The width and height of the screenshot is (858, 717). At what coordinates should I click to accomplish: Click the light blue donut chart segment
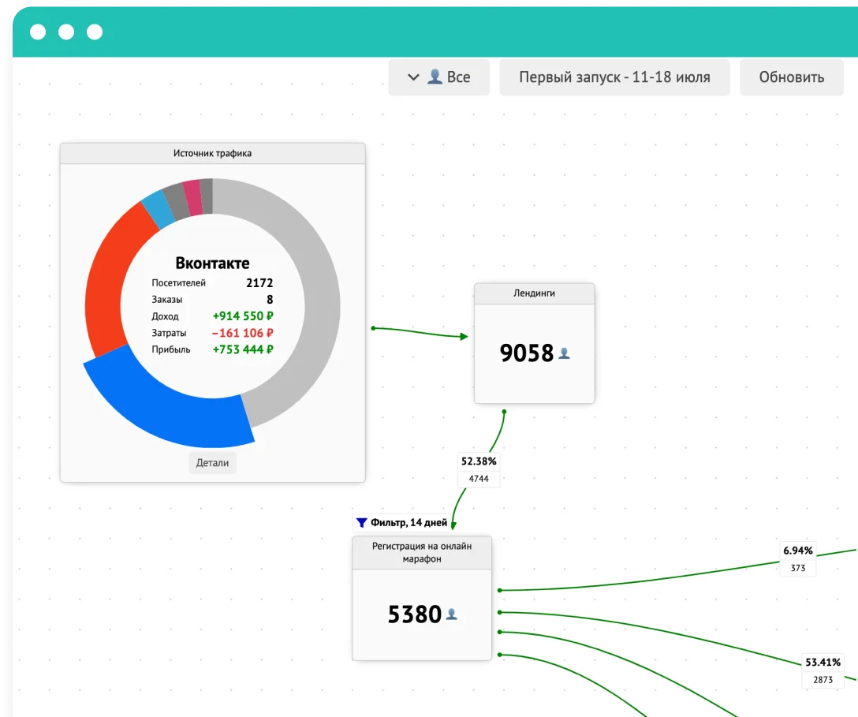pos(157,209)
